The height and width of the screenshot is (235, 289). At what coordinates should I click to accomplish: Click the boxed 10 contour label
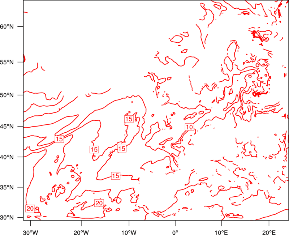(x=189, y=127)
